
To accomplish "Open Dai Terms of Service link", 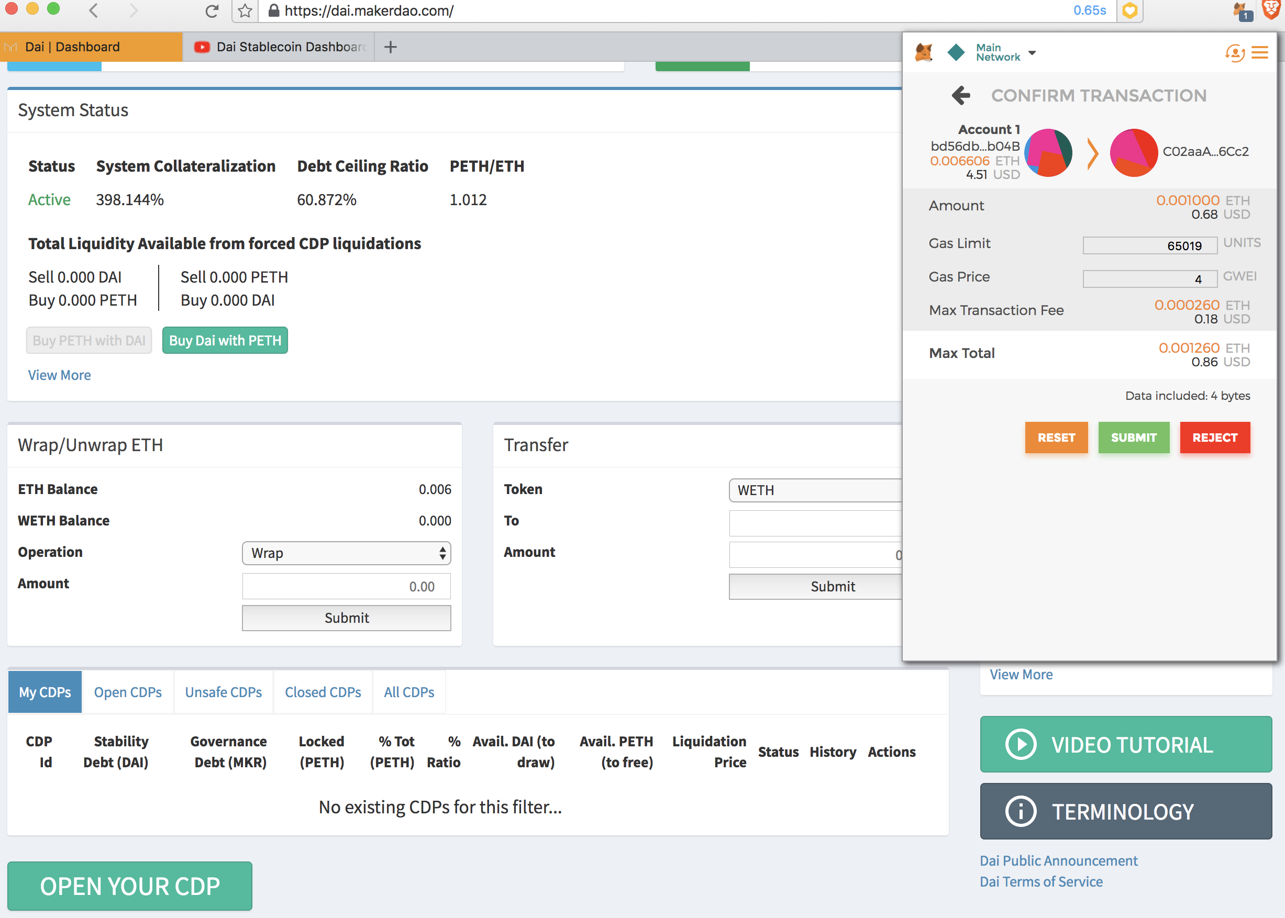I will pyautogui.click(x=1041, y=882).
